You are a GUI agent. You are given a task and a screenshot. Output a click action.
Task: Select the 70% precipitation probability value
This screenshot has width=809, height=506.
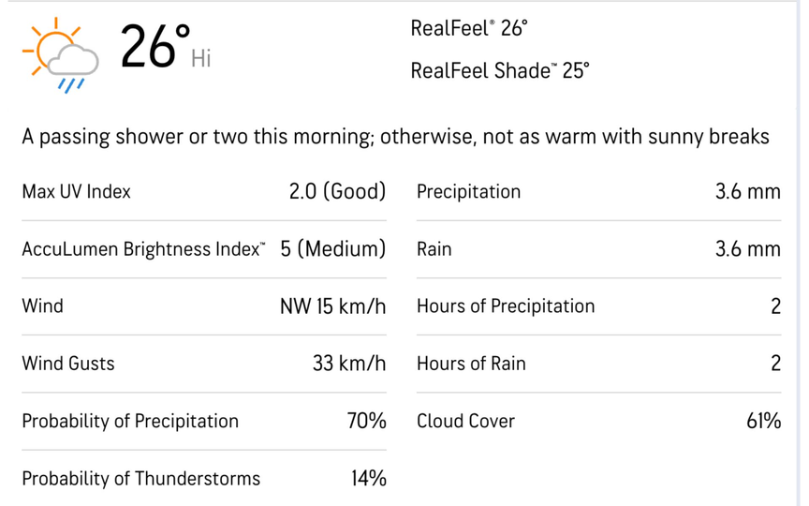click(366, 421)
